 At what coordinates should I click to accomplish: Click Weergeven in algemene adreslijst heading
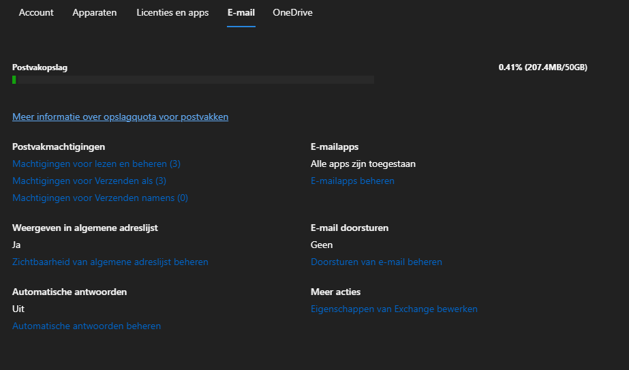click(85, 228)
